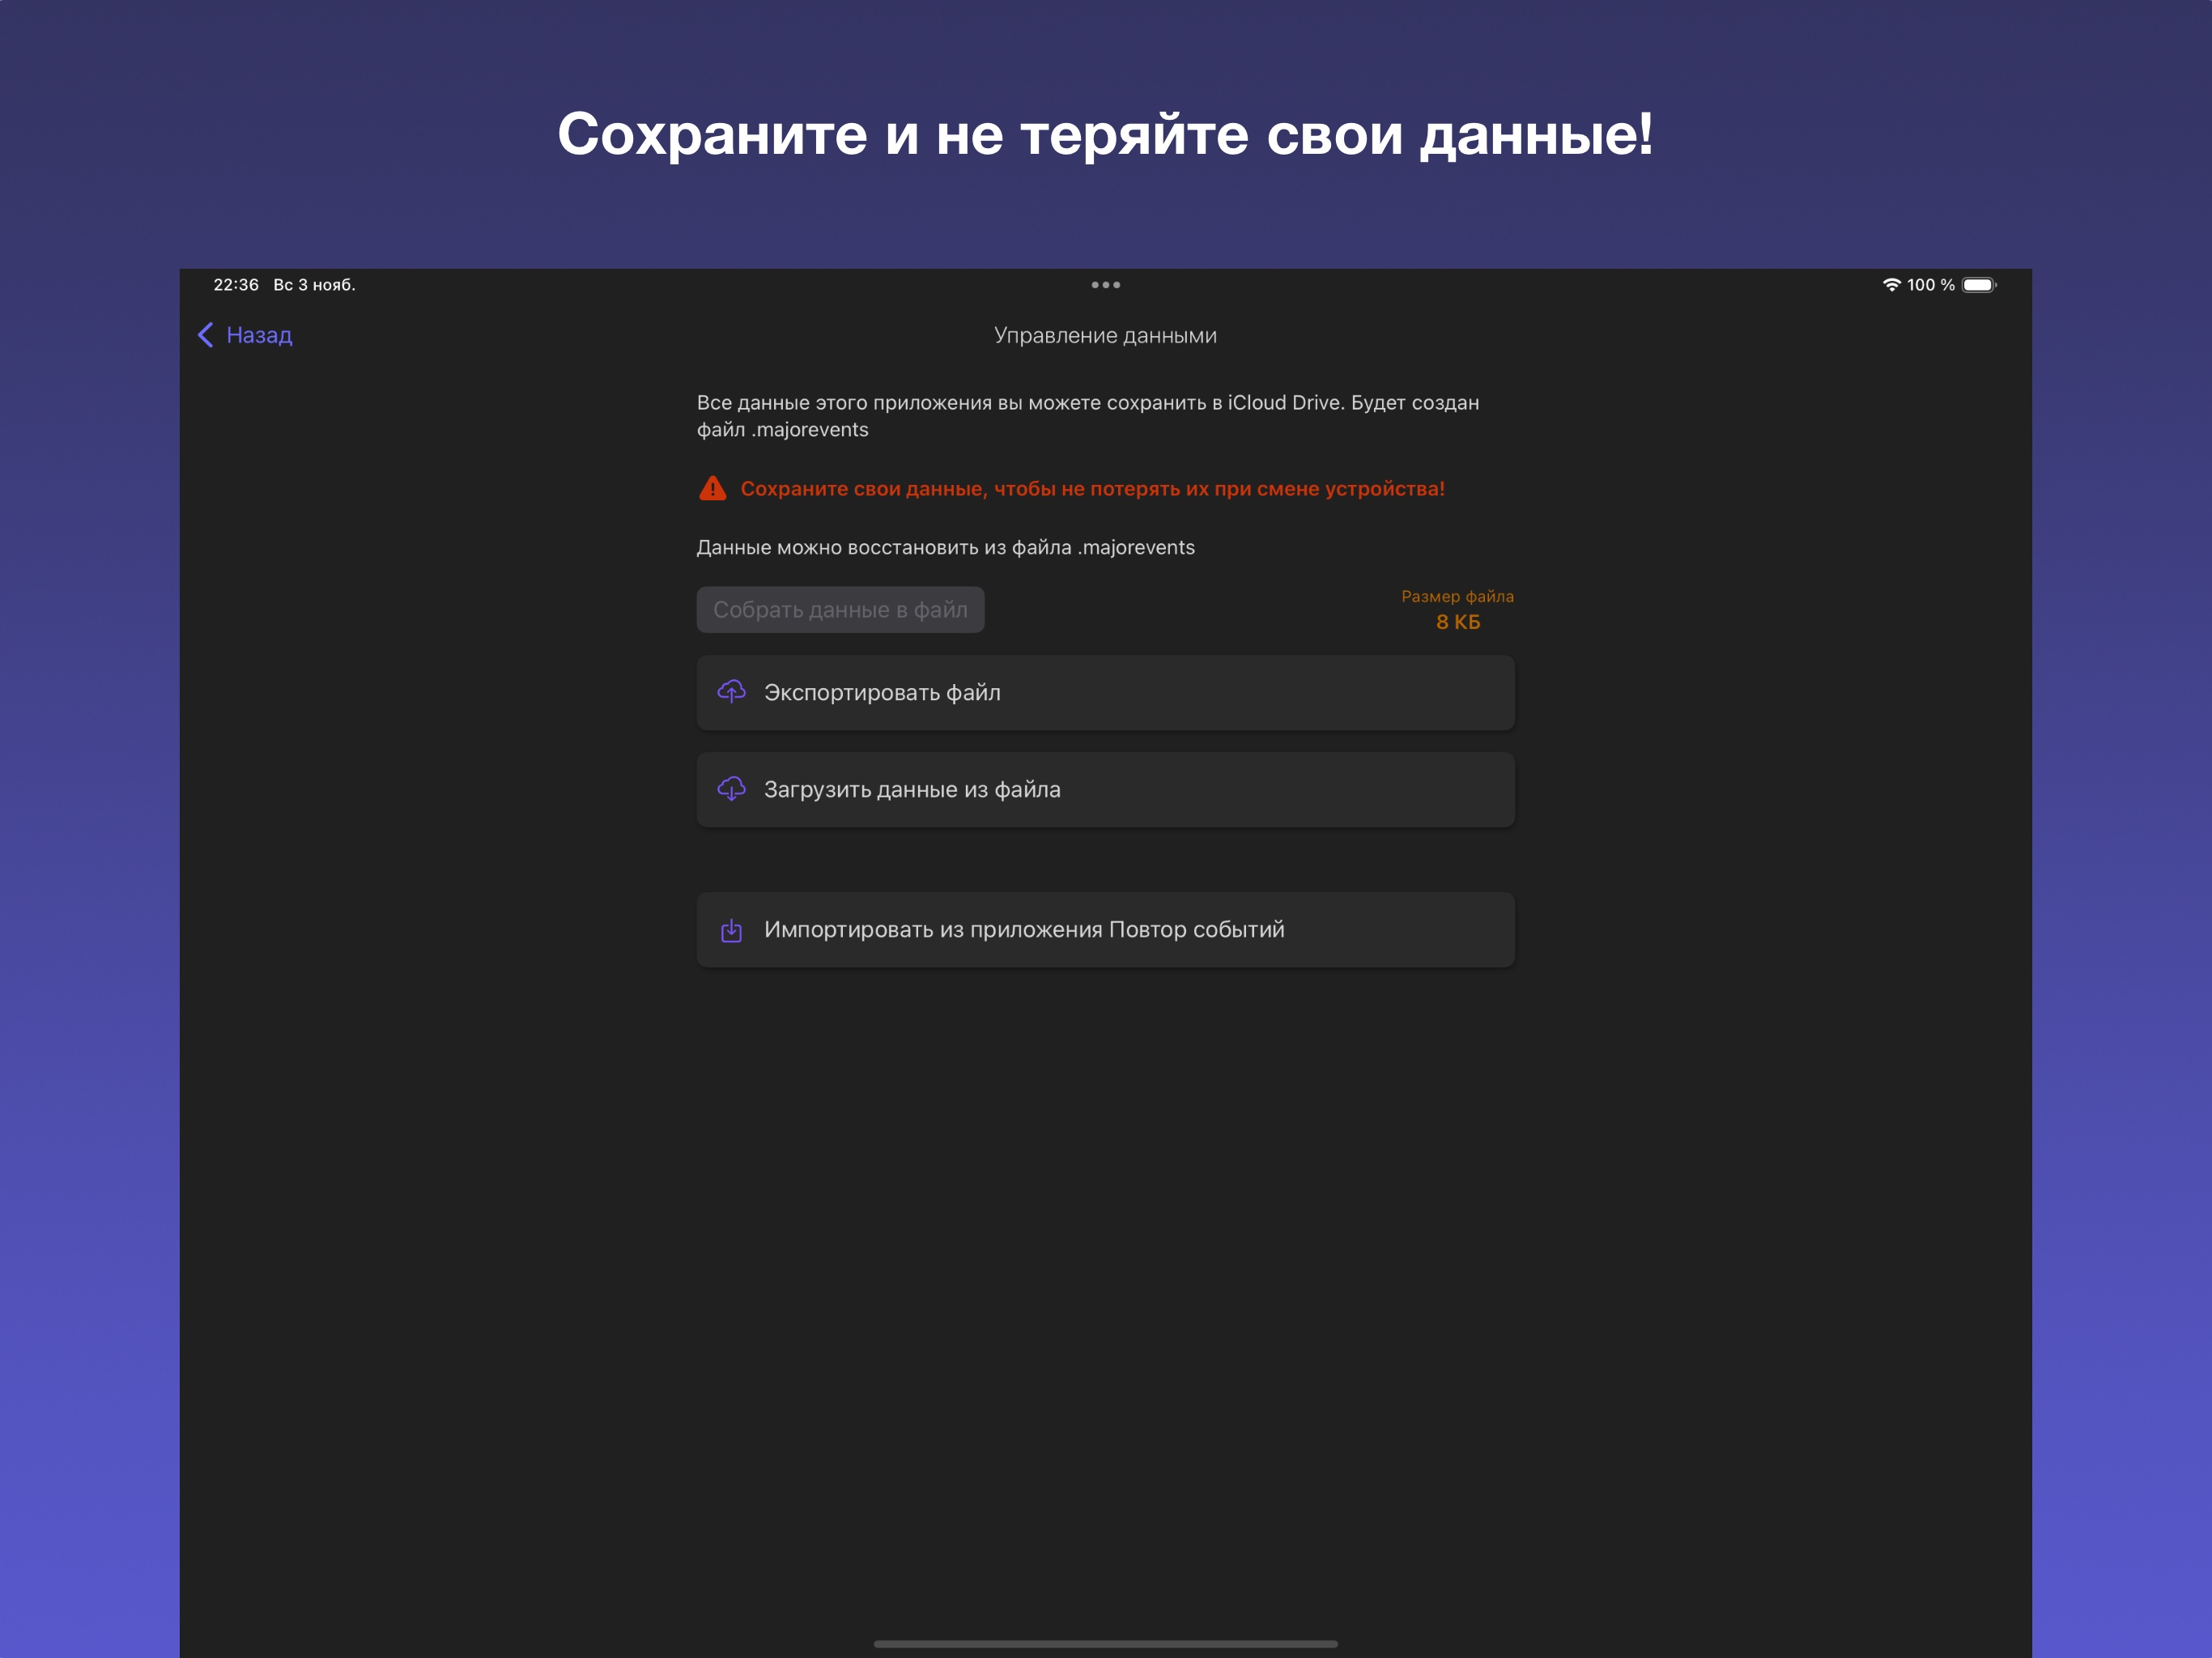Click the 100 % battery percentage
The width and height of the screenshot is (2212, 1658).
[1930, 285]
